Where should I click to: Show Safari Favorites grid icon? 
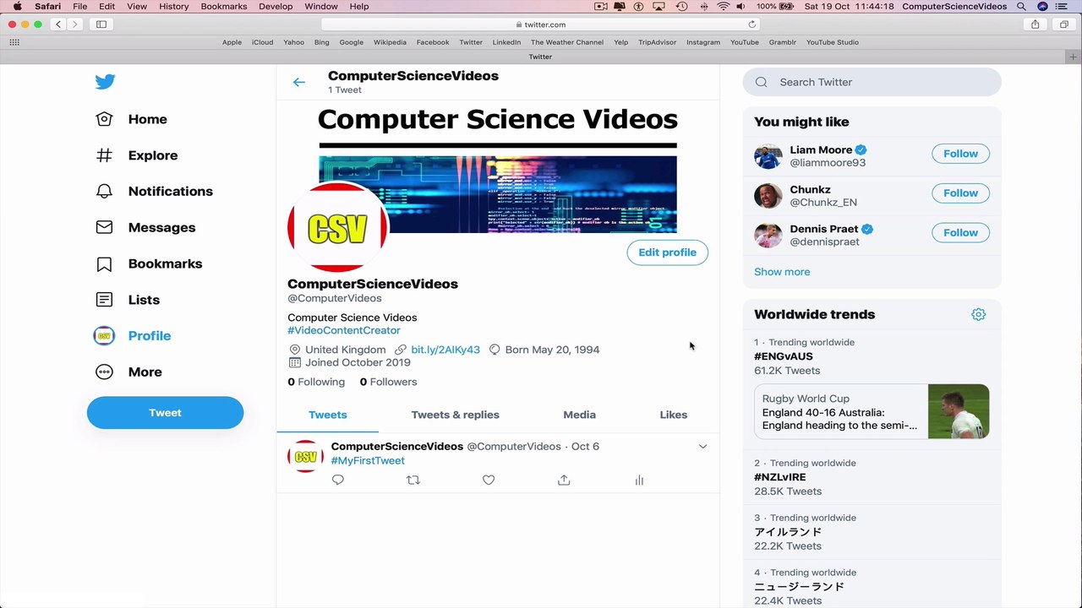(14, 41)
